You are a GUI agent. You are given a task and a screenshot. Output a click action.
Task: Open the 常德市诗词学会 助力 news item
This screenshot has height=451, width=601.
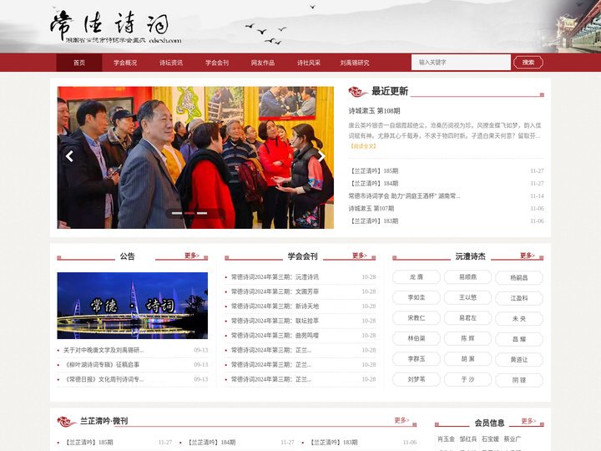point(404,196)
